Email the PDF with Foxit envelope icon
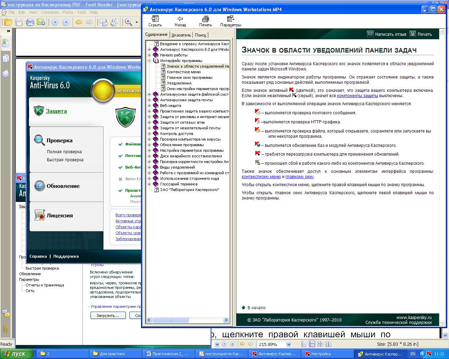This screenshot has height=359, width=449. click(x=41, y=22)
